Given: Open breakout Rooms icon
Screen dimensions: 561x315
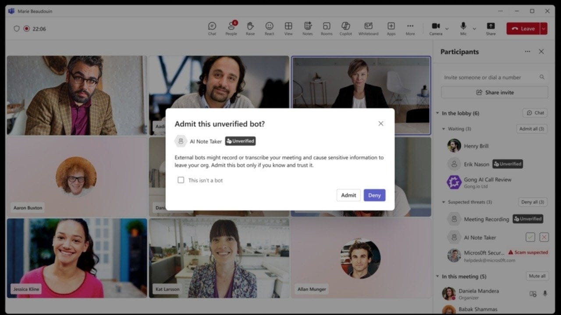Looking at the screenshot, I should (x=327, y=28).
